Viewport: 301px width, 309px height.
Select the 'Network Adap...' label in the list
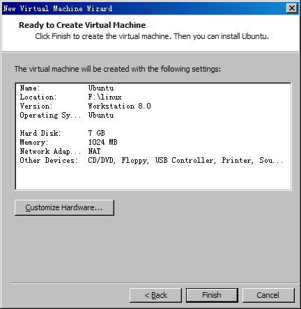click(50, 152)
